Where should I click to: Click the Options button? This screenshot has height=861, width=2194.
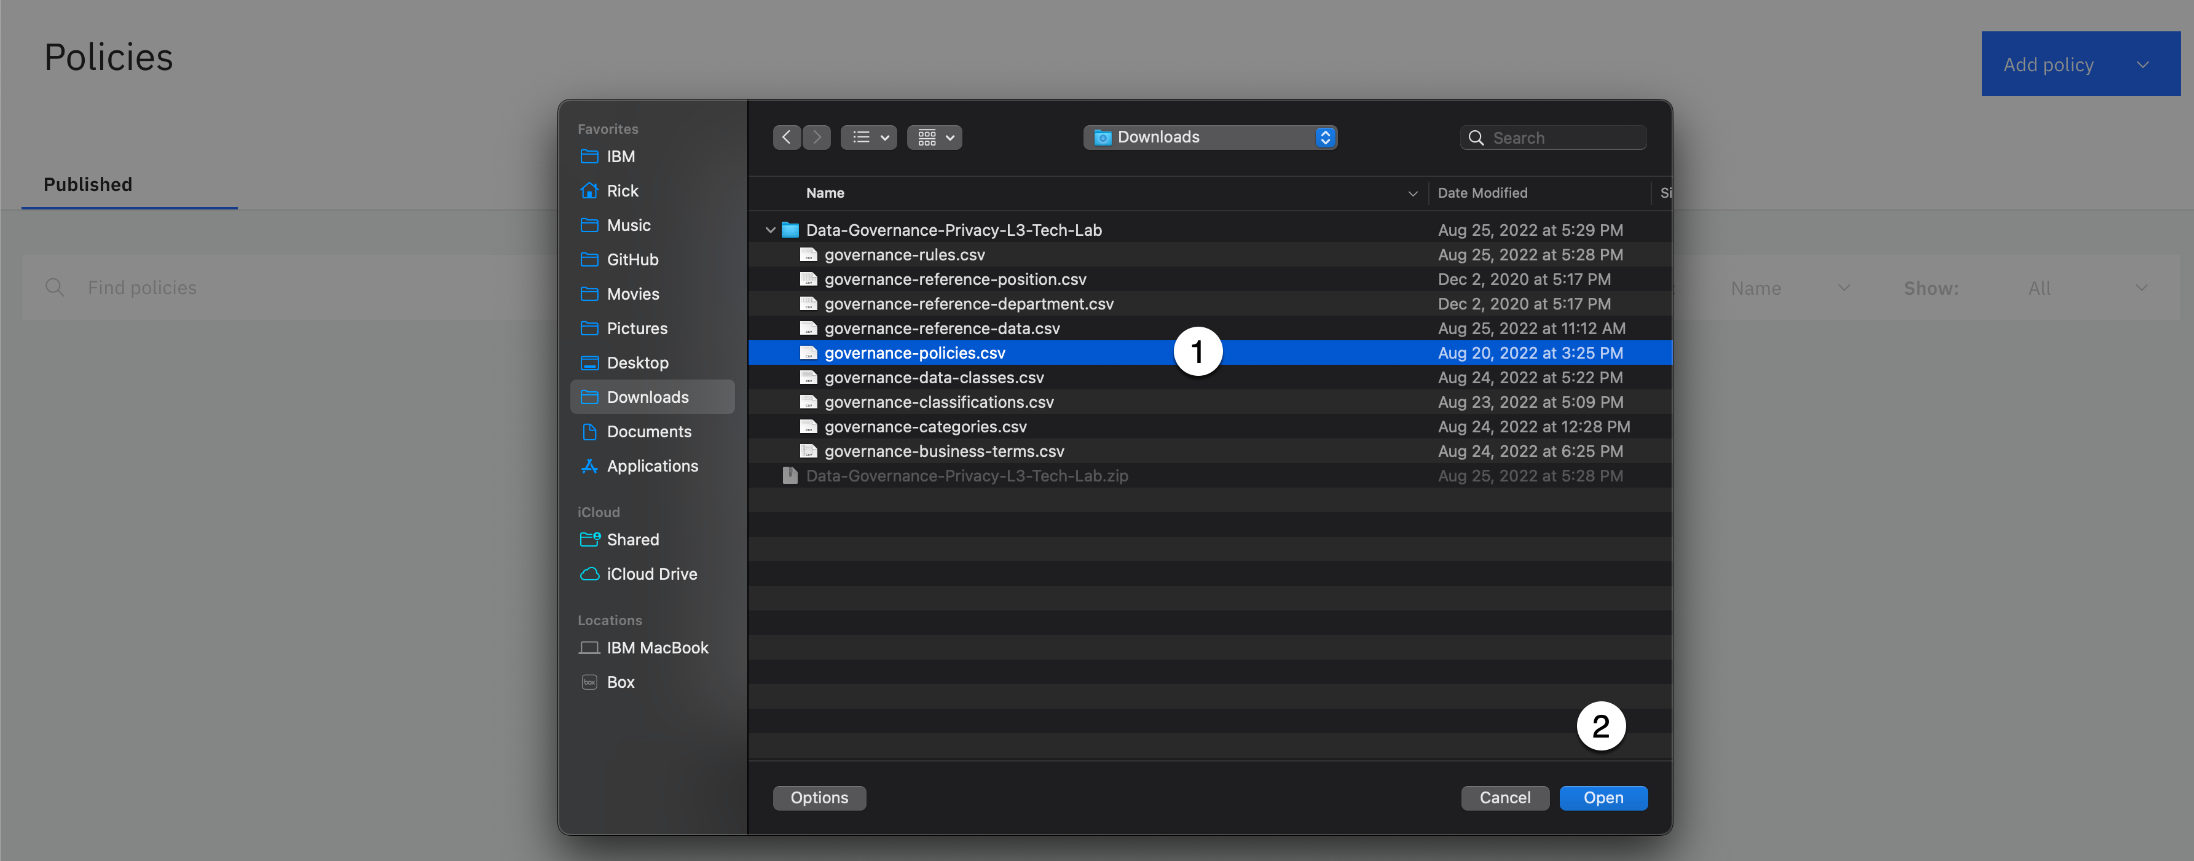click(x=819, y=798)
